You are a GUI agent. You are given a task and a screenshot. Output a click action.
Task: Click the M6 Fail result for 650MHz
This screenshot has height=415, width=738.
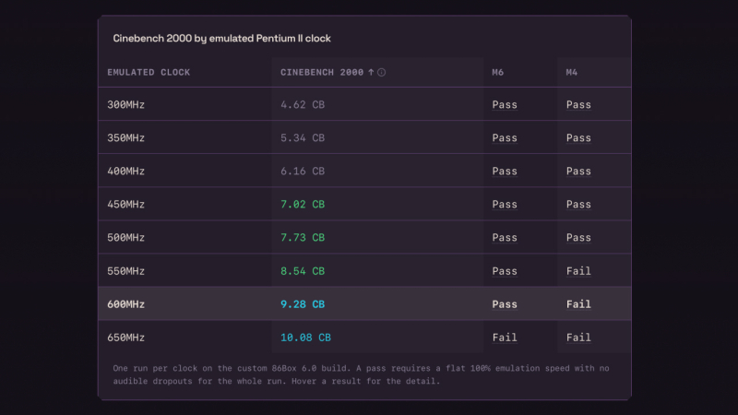pos(505,338)
